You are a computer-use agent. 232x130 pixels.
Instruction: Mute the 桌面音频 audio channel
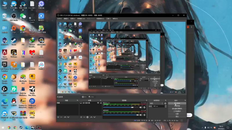141,115
